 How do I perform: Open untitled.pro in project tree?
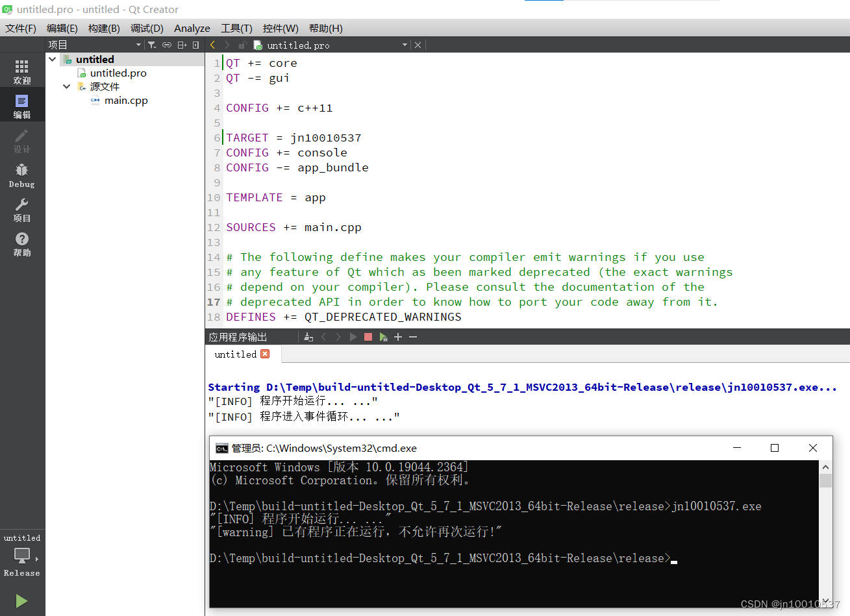[118, 73]
